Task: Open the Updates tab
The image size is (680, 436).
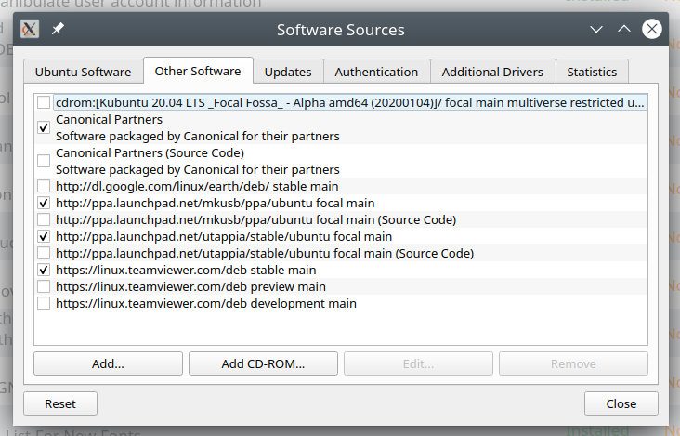Action: (x=288, y=72)
